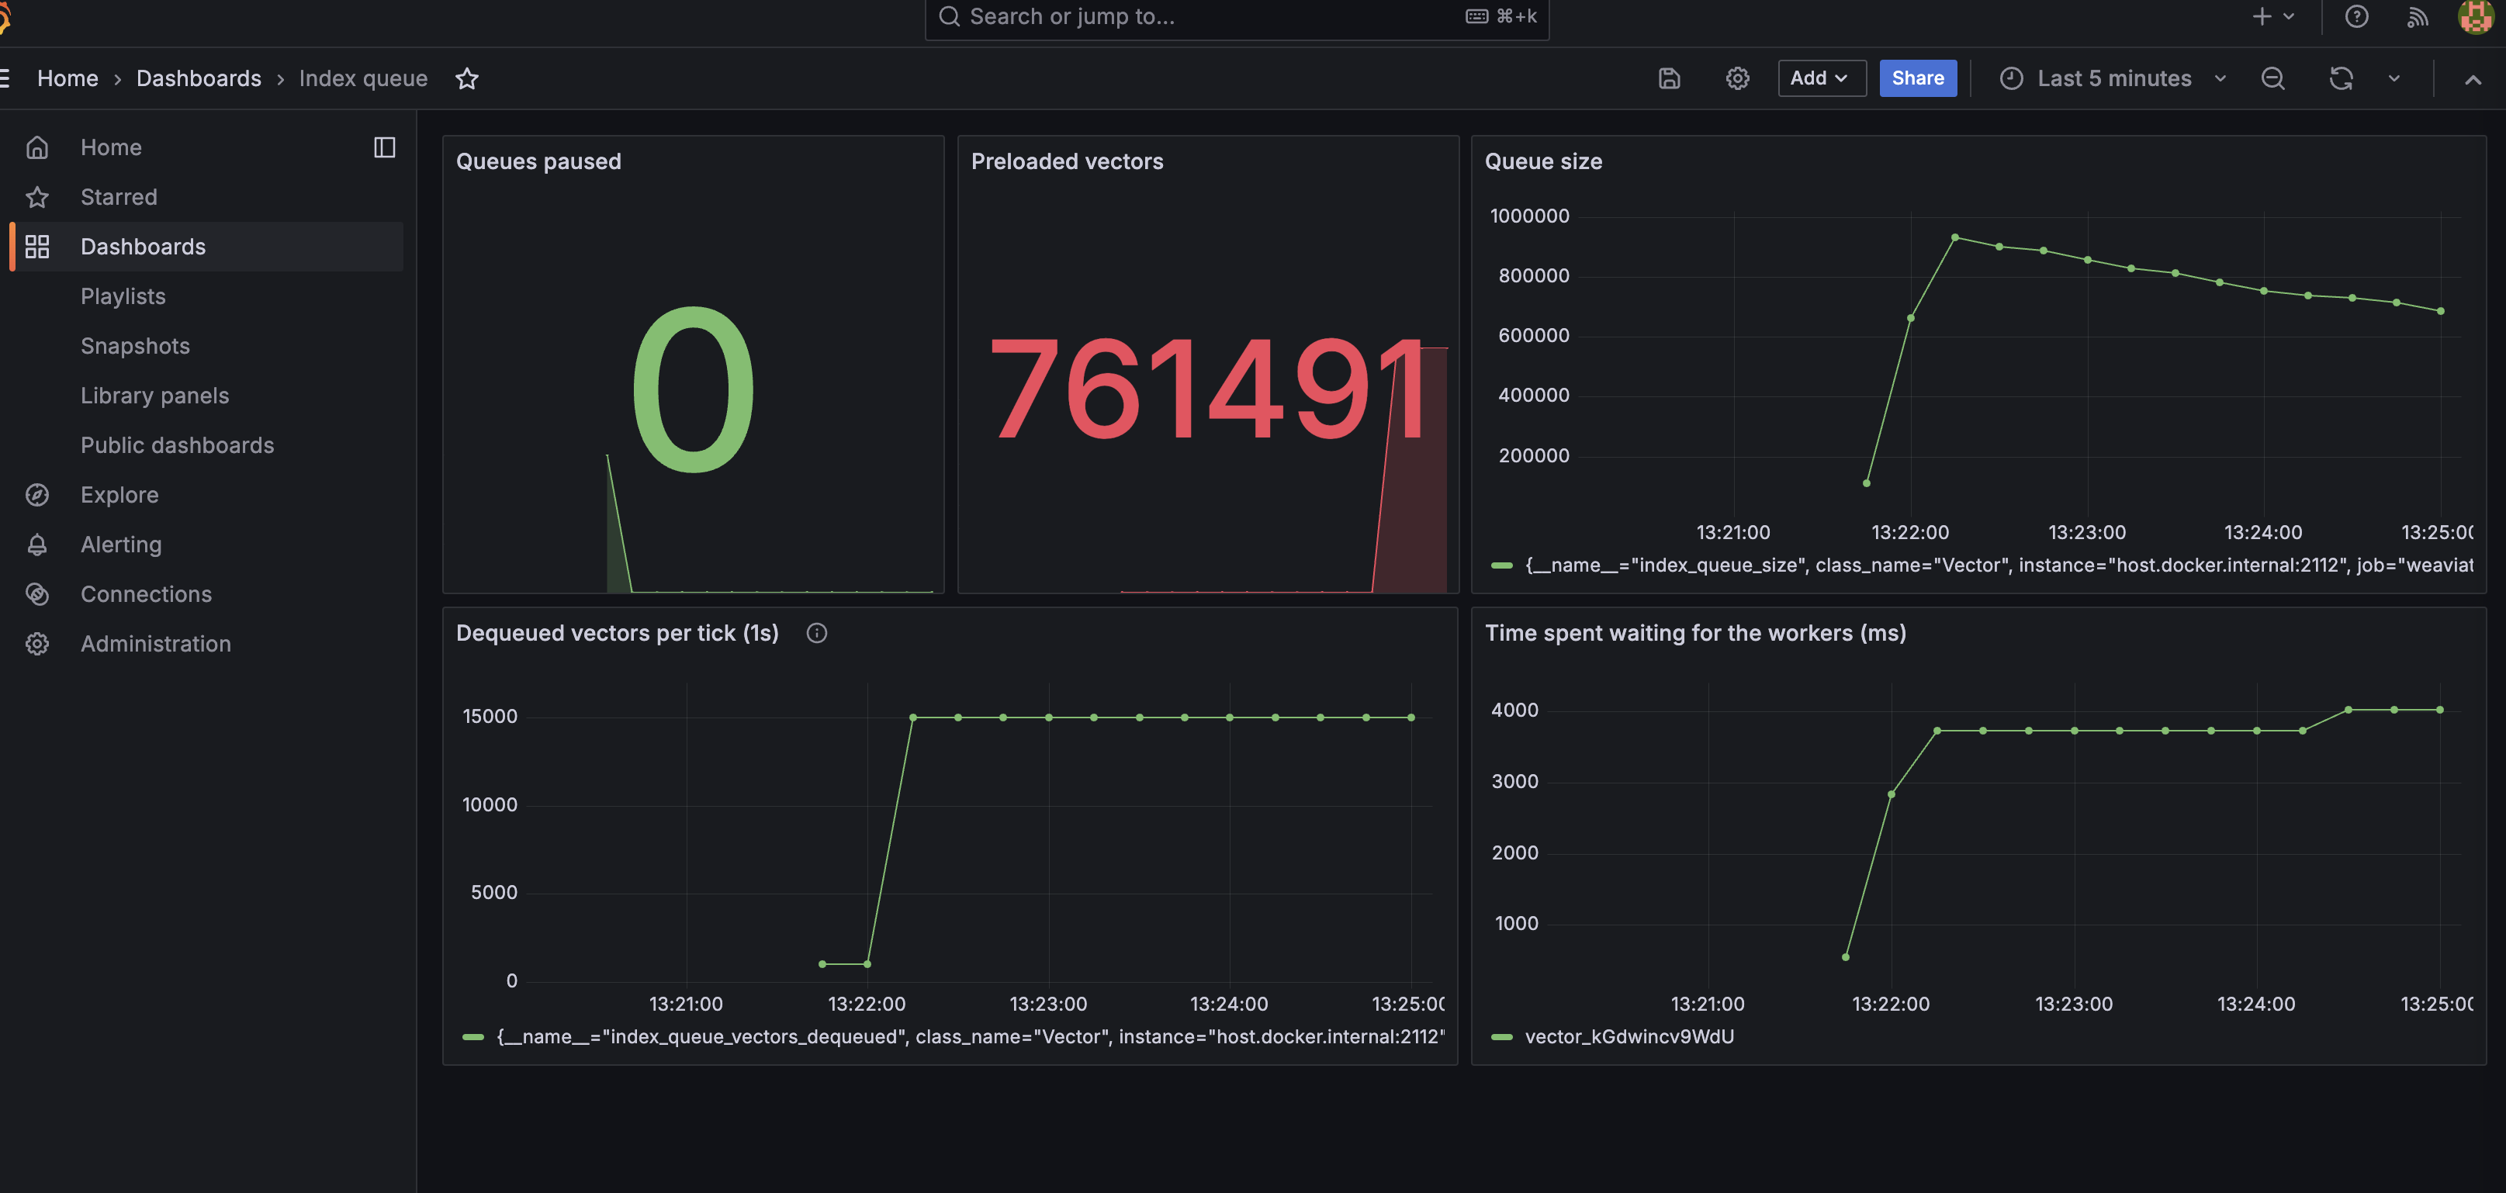The height and width of the screenshot is (1193, 2506).
Task: Open the Last 5 minutes time range picker
Action: coord(2113,79)
